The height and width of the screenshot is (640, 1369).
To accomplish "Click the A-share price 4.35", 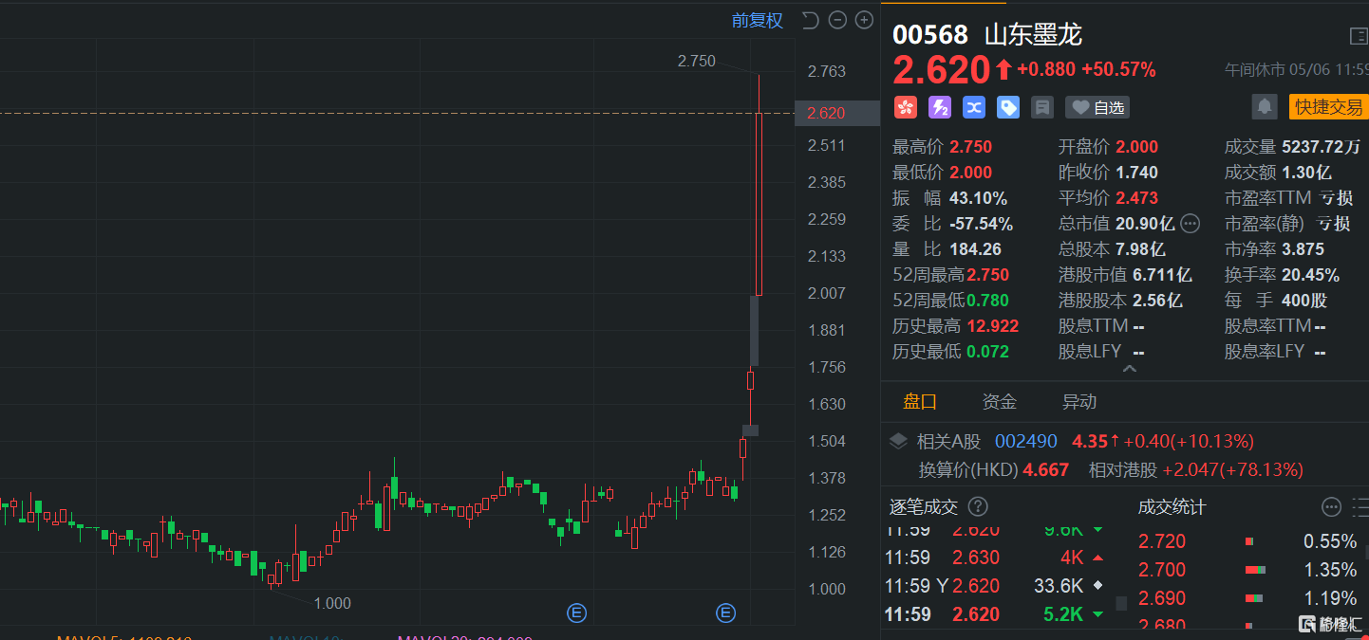I will (x=1088, y=441).
